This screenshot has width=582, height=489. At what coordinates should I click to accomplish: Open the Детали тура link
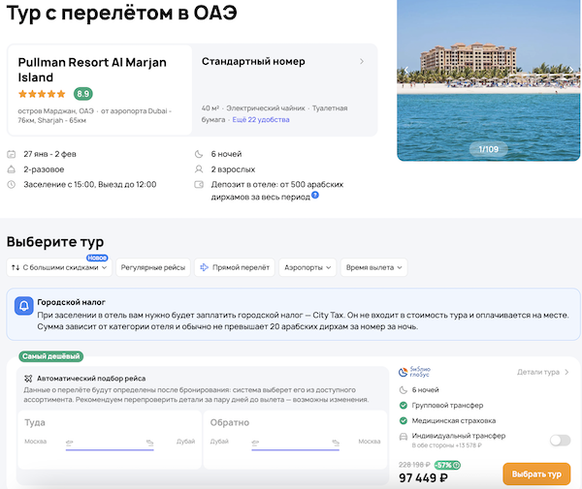[542, 372]
